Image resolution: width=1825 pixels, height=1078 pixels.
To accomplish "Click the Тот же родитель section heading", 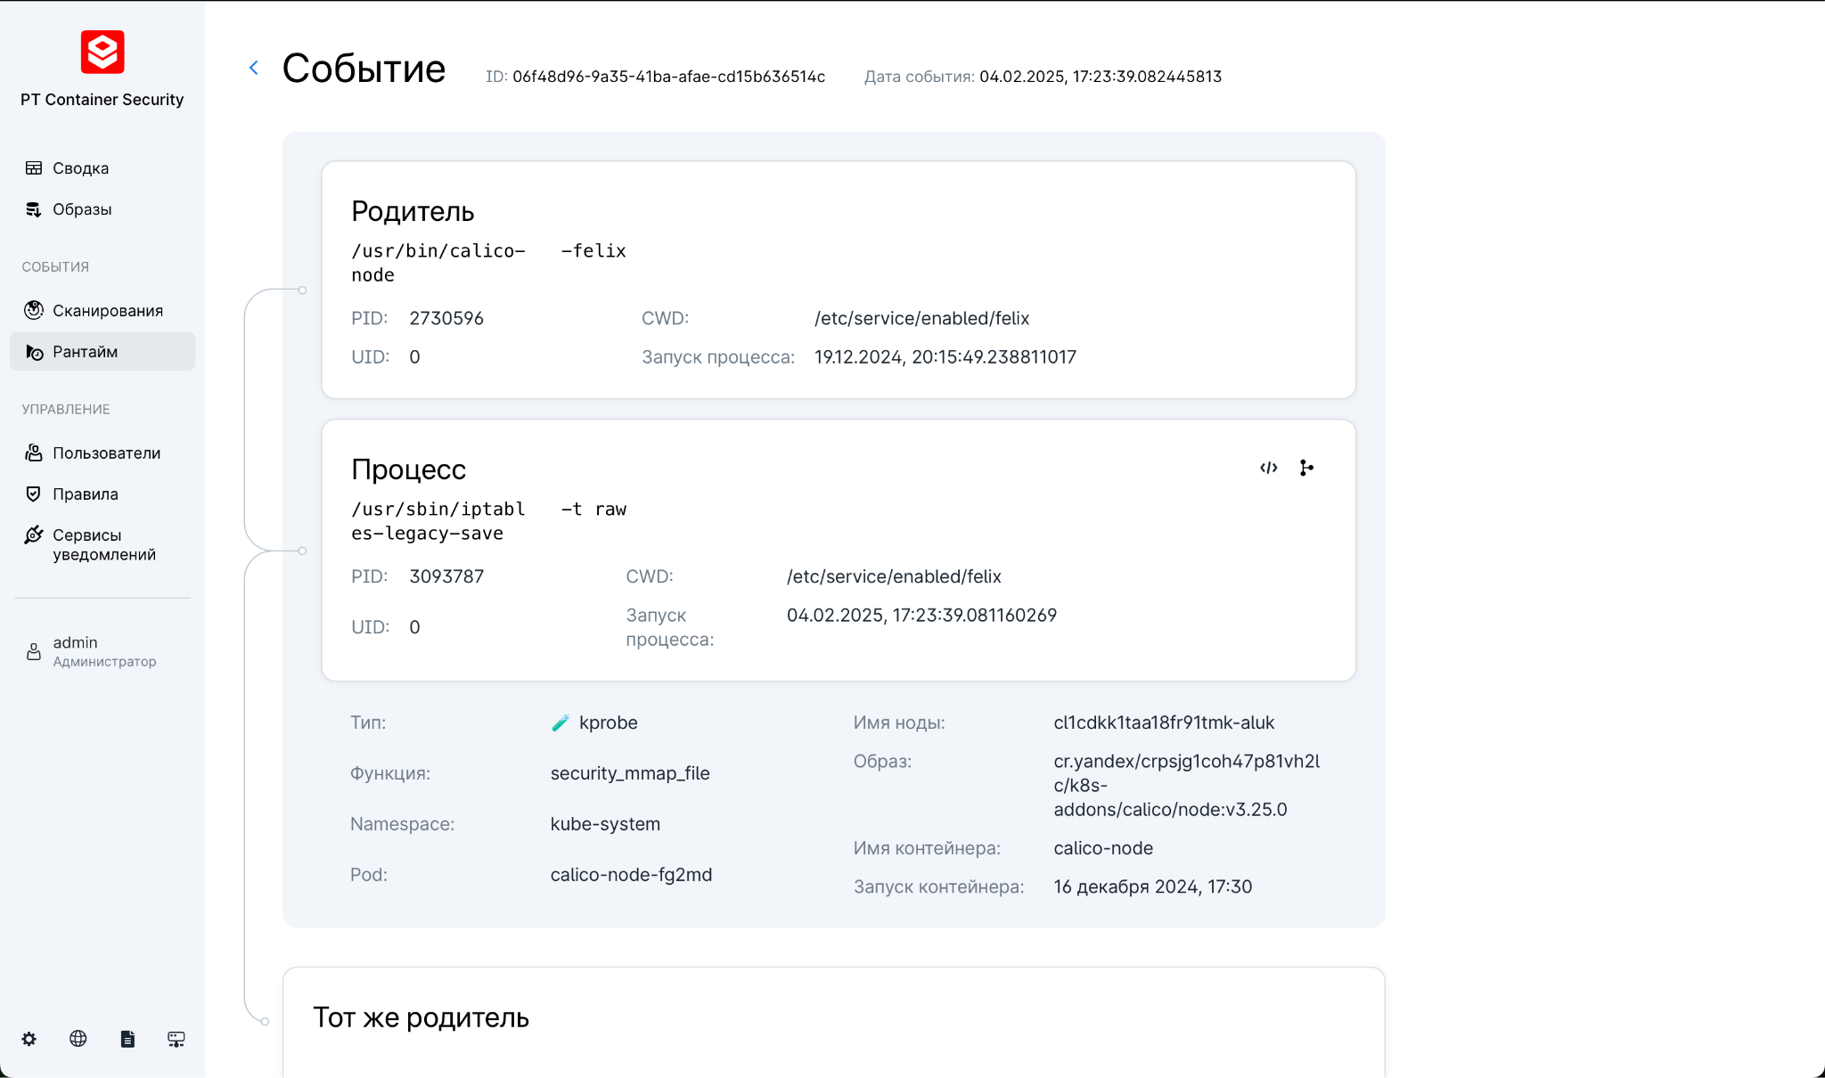I will [x=421, y=1017].
